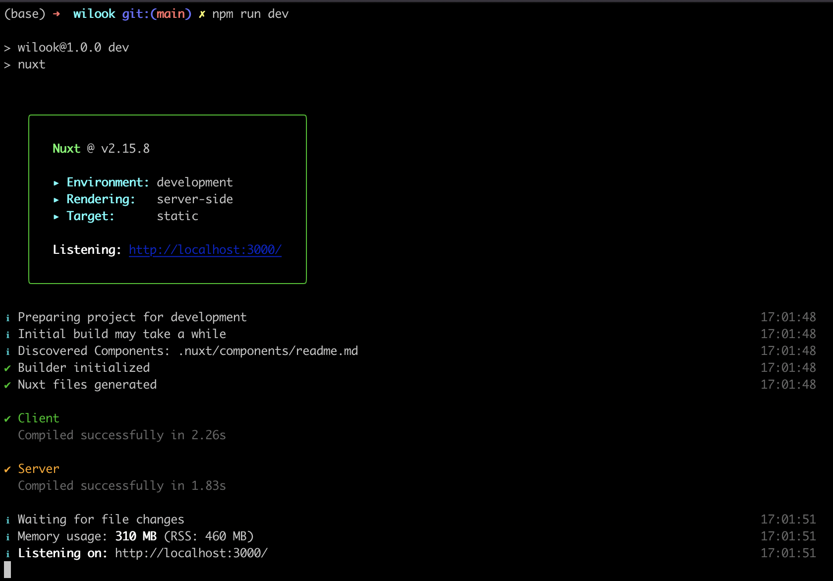Image resolution: width=833 pixels, height=581 pixels.
Task: Click the orange checkmark beside Server
Action: tap(7, 469)
